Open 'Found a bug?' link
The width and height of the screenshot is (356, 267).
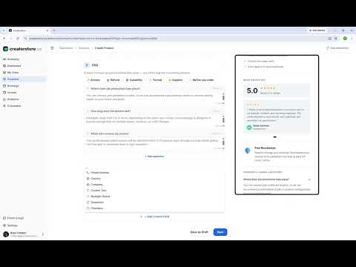[x=13, y=218]
